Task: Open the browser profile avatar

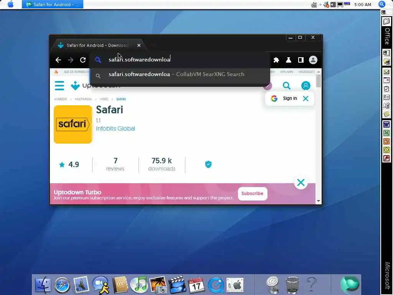Action: point(313,60)
